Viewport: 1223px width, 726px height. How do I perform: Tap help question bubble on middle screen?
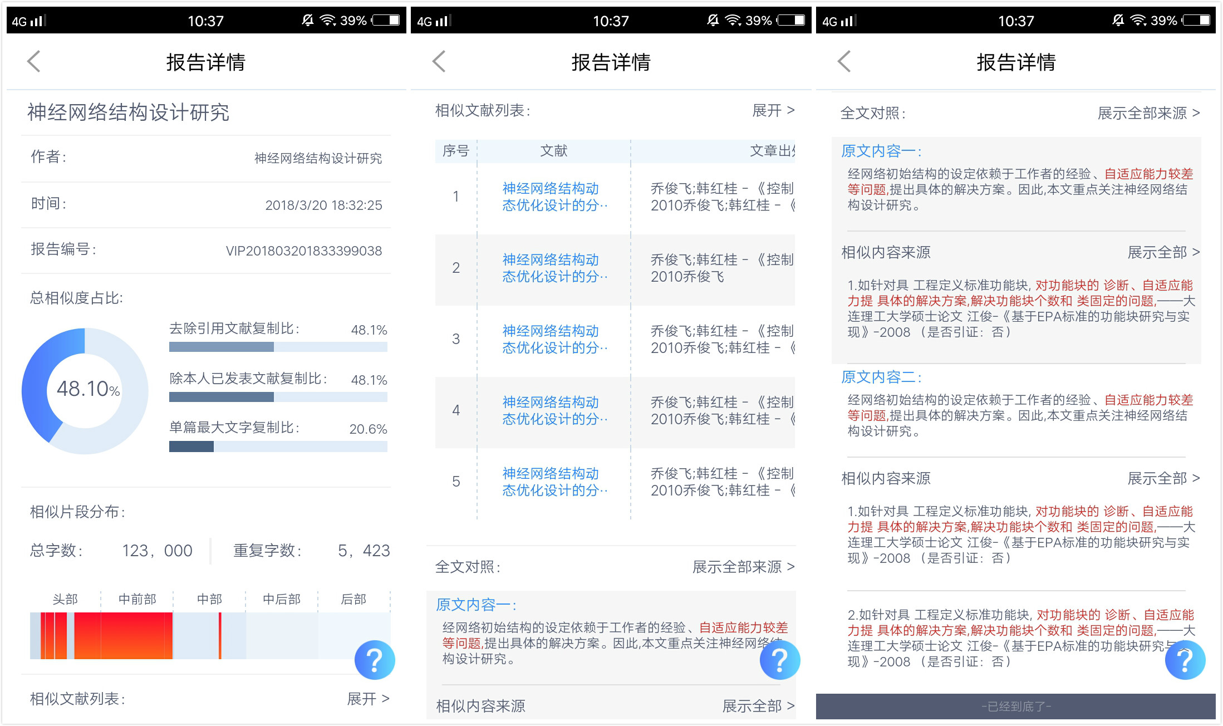click(x=780, y=660)
